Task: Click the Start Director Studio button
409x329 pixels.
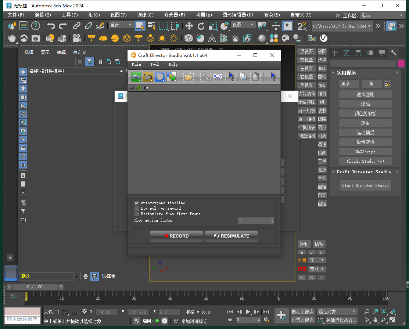Action: point(365,185)
